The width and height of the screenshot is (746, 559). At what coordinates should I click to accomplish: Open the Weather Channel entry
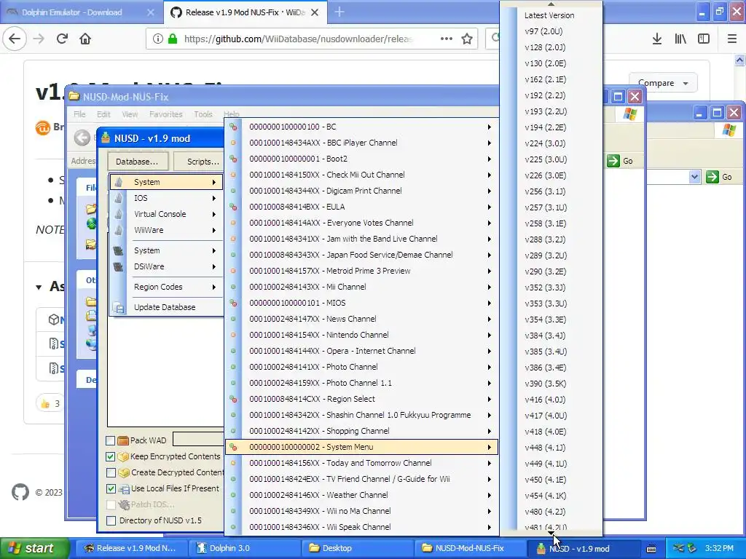coord(361,495)
